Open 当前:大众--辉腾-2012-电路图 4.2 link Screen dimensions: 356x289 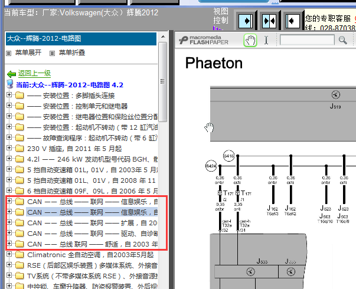(x=70, y=85)
